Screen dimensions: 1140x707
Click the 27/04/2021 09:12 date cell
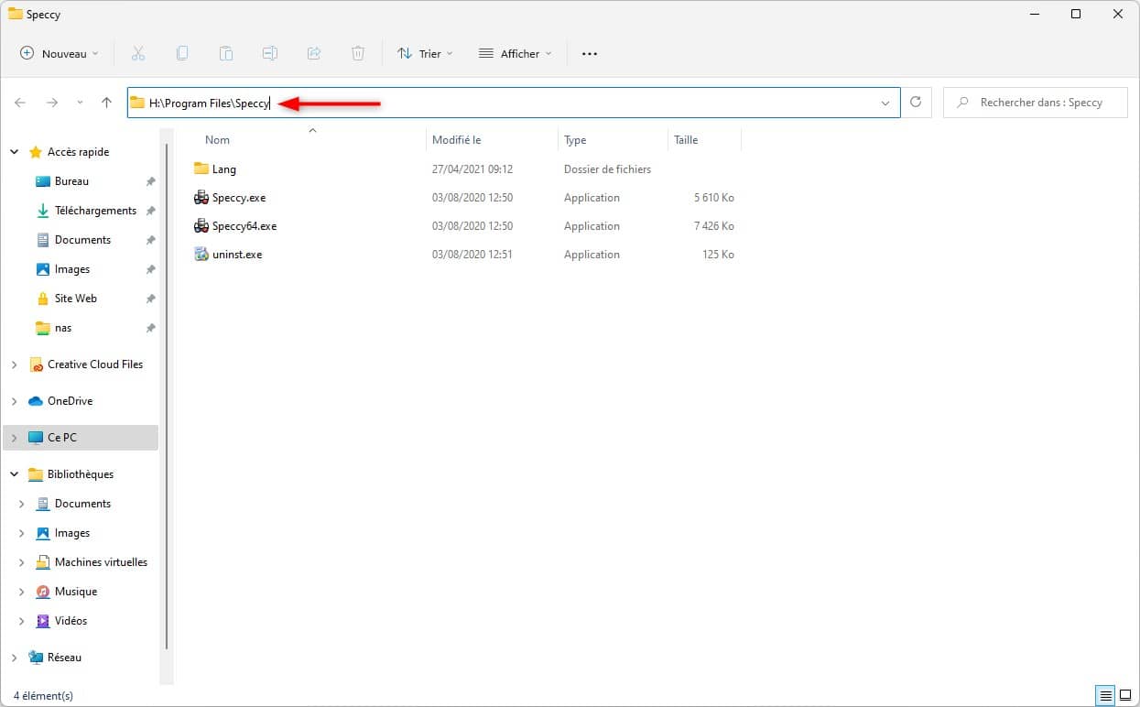pyautogui.click(x=472, y=169)
